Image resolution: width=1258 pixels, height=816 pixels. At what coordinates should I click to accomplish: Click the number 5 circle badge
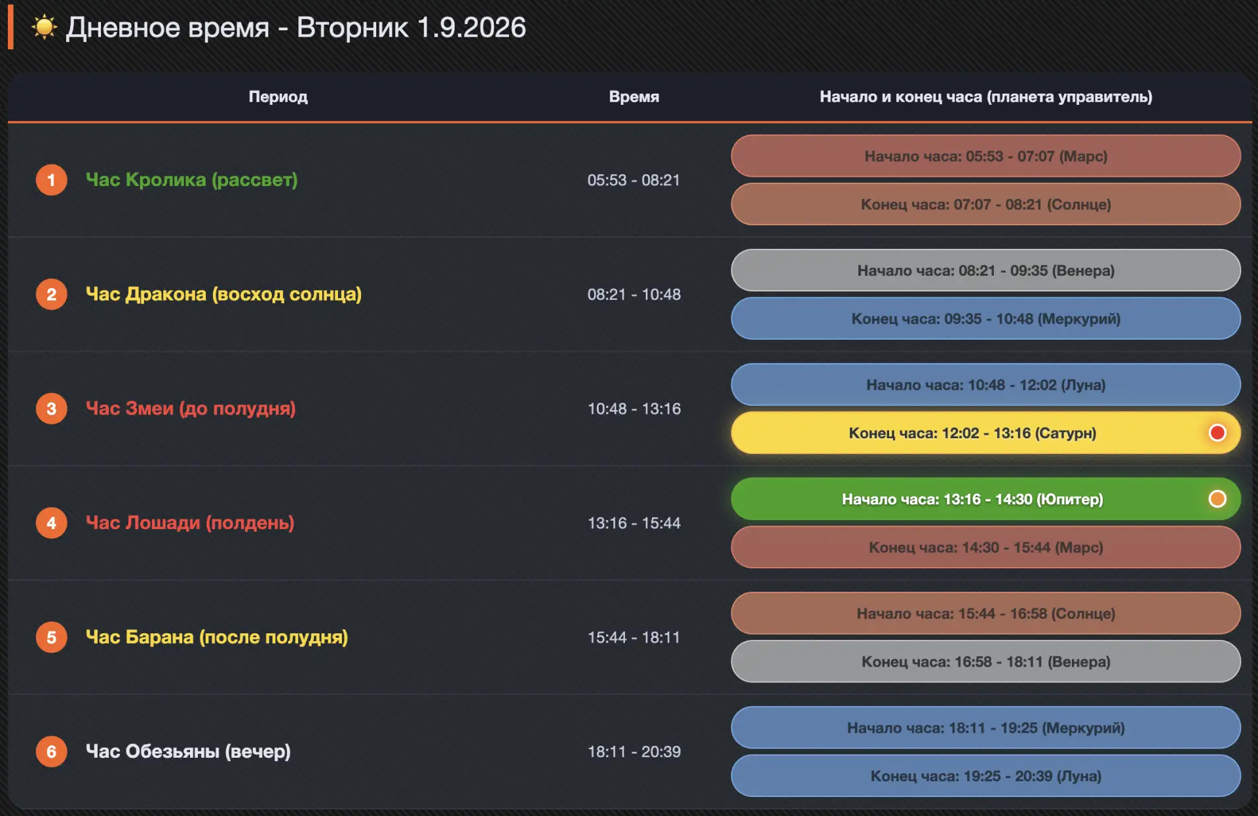52,637
